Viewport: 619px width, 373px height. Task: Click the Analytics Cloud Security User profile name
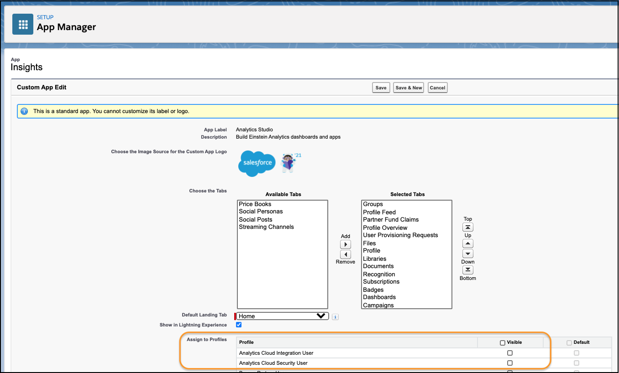pos(273,363)
